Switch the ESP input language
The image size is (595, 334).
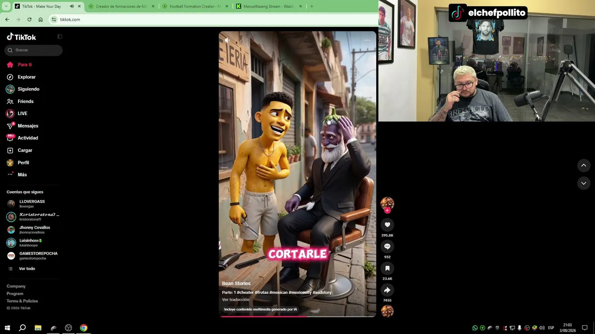pos(551,328)
